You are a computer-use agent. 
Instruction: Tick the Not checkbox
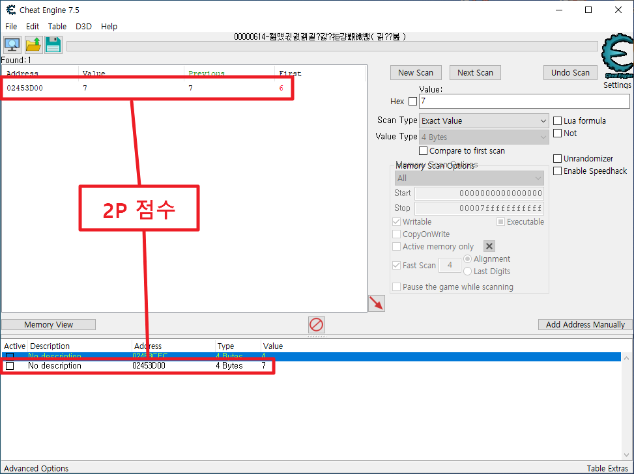pos(557,133)
